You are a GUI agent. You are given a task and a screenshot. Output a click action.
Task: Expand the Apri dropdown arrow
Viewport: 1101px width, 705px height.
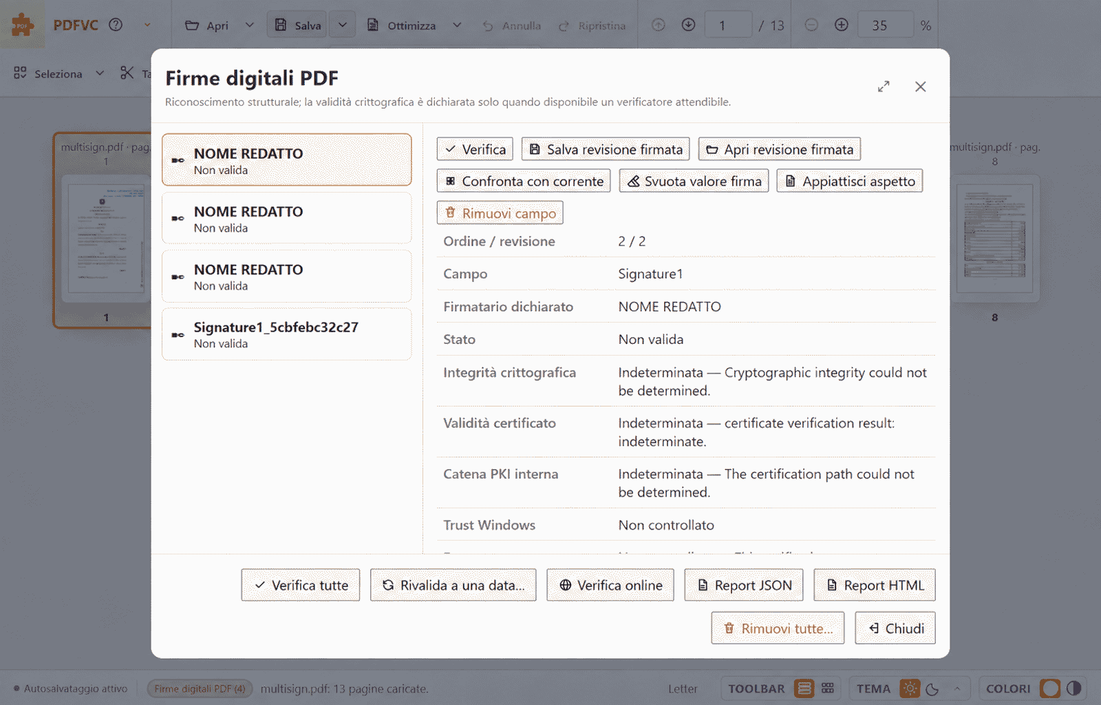(x=249, y=25)
